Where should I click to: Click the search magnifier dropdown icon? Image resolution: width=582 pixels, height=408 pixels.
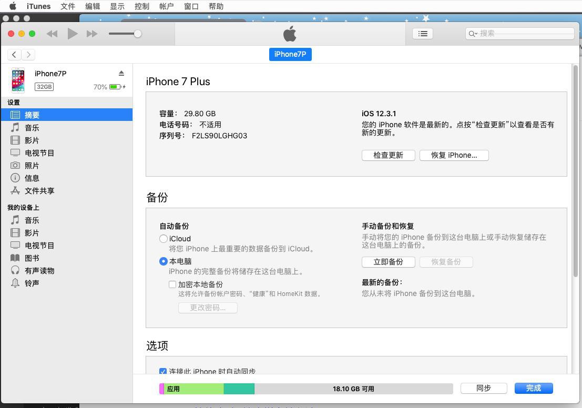473,34
